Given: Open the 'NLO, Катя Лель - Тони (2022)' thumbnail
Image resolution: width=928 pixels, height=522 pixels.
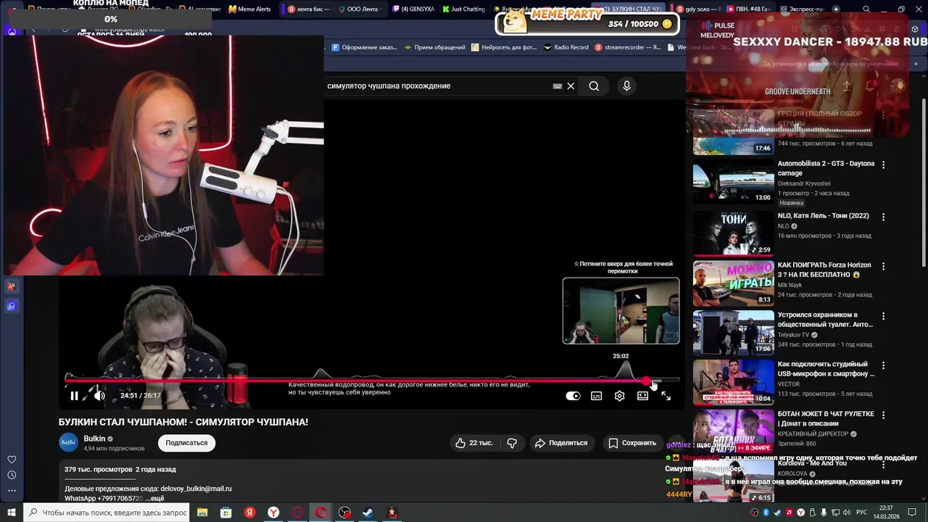Looking at the screenshot, I should [x=733, y=233].
